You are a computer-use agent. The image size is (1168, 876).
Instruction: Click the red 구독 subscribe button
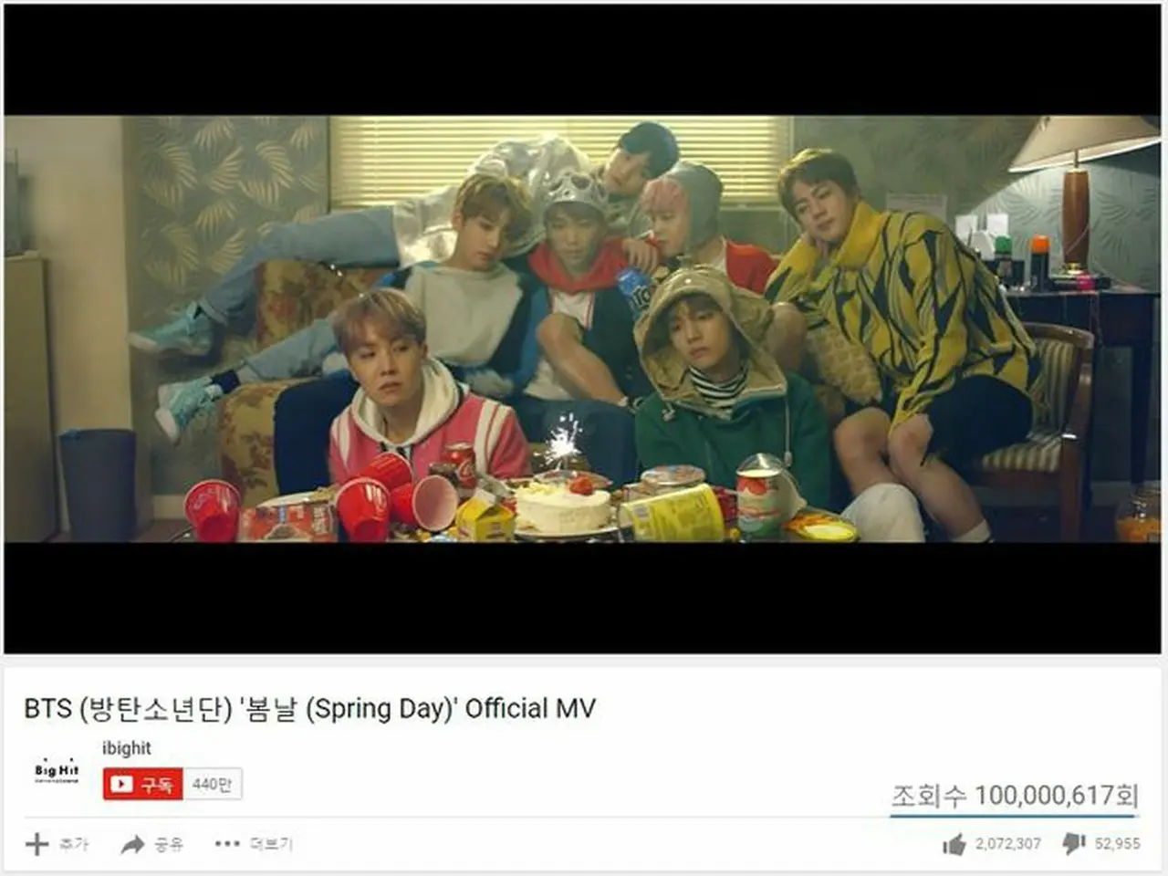click(x=142, y=784)
